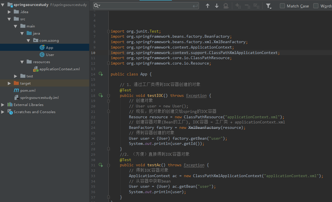Expand the .idea folder
Image resolution: width=332 pixels, height=202 pixels.
9,12
